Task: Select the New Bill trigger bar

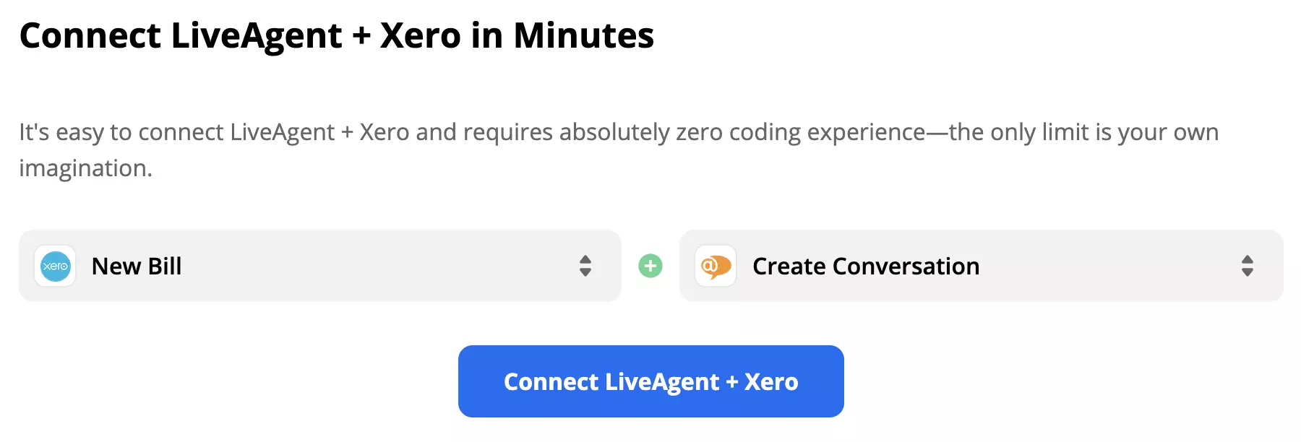Action: (320, 266)
